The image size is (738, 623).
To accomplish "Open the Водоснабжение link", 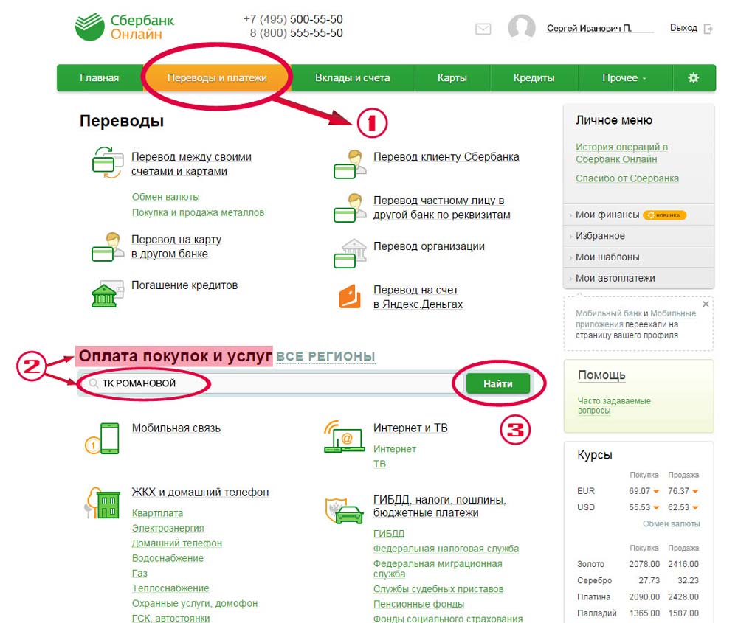I will pyautogui.click(x=168, y=558).
